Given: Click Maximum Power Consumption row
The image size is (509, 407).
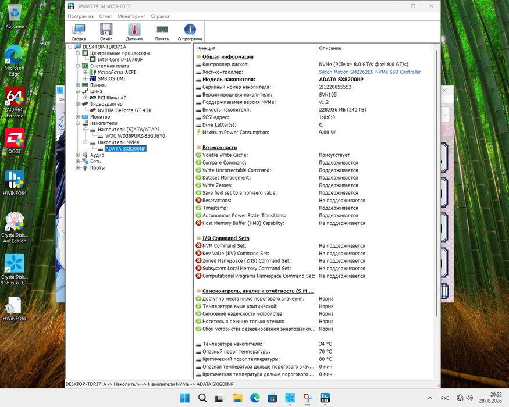Looking at the screenshot, I should [x=314, y=133].
